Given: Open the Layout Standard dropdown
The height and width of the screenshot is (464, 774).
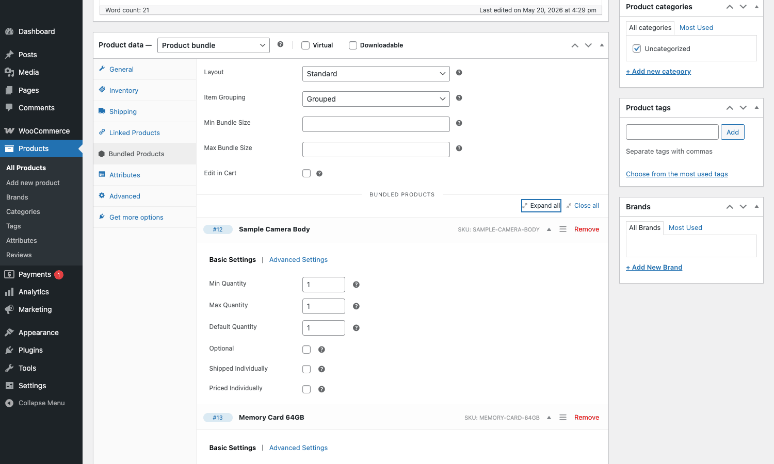Looking at the screenshot, I should coord(376,74).
